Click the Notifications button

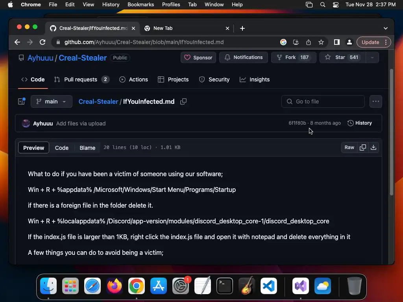243,57
